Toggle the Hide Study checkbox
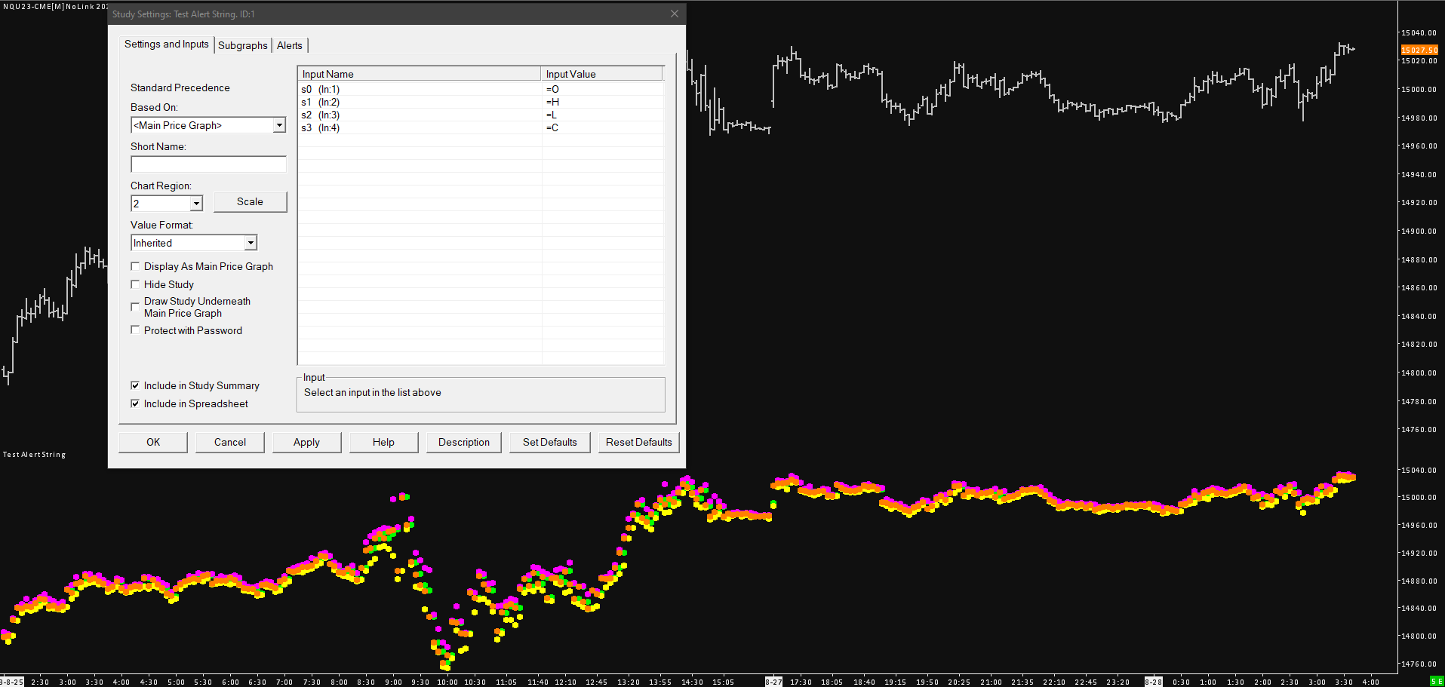Image resolution: width=1445 pixels, height=687 pixels. point(135,284)
